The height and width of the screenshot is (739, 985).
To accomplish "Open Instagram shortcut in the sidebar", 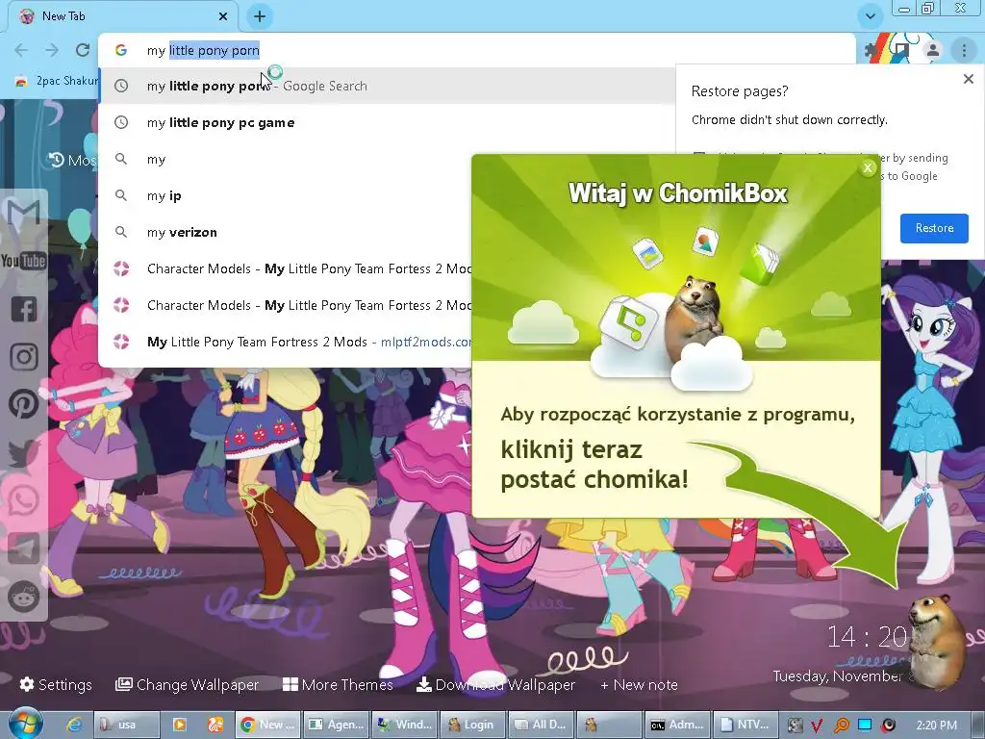I will pyautogui.click(x=24, y=356).
